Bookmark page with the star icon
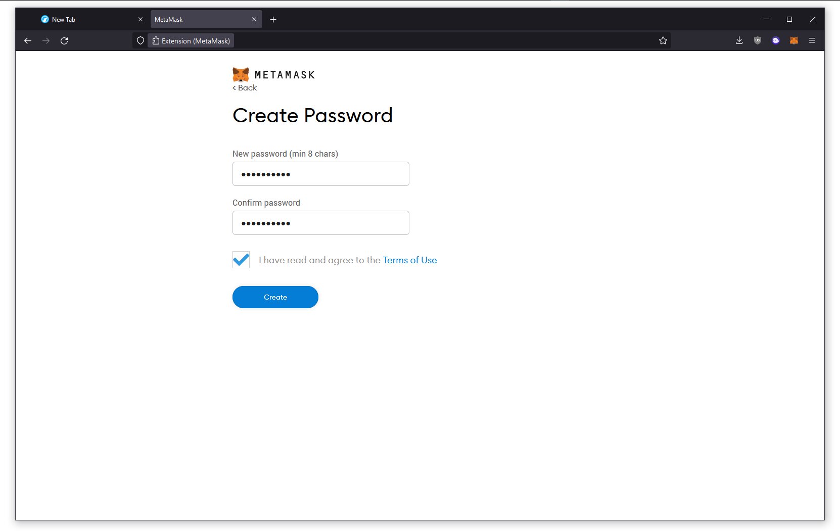The width and height of the screenshot is (840, 531). 663,40
